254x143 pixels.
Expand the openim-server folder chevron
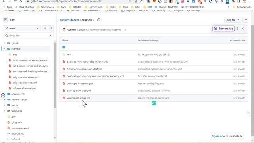4,100
